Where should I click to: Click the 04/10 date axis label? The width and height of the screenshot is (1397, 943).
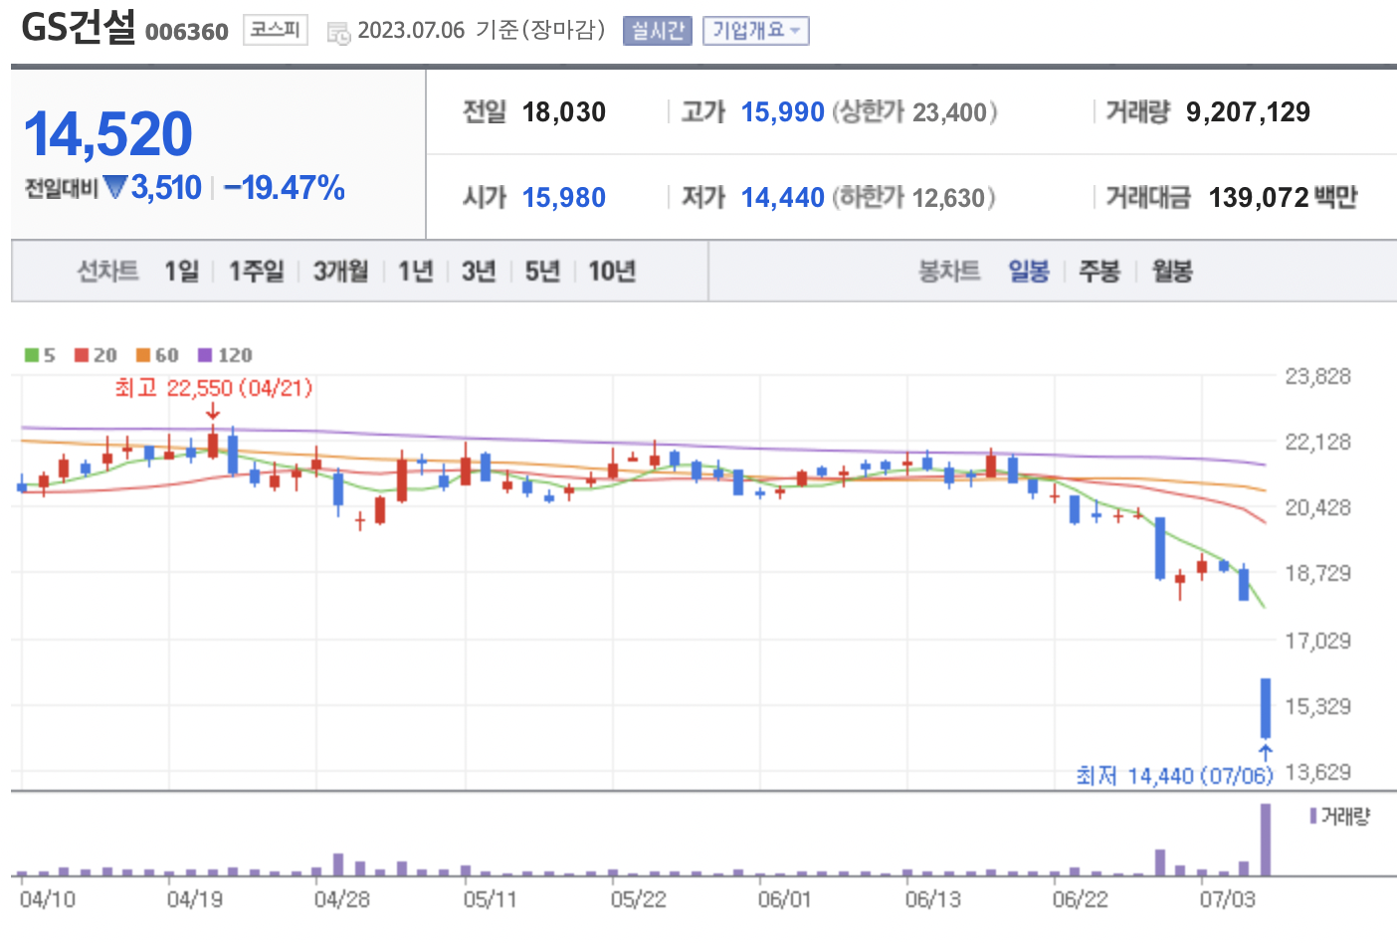click(x=47, y=900)
